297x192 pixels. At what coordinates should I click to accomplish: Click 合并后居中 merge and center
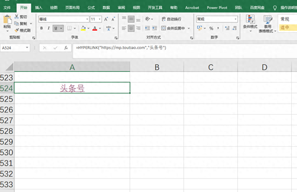click(x=173, y=28)
